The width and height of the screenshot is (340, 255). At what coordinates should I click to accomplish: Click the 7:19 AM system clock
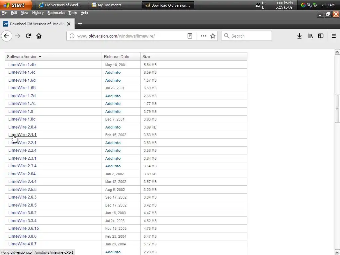(328, 5)
